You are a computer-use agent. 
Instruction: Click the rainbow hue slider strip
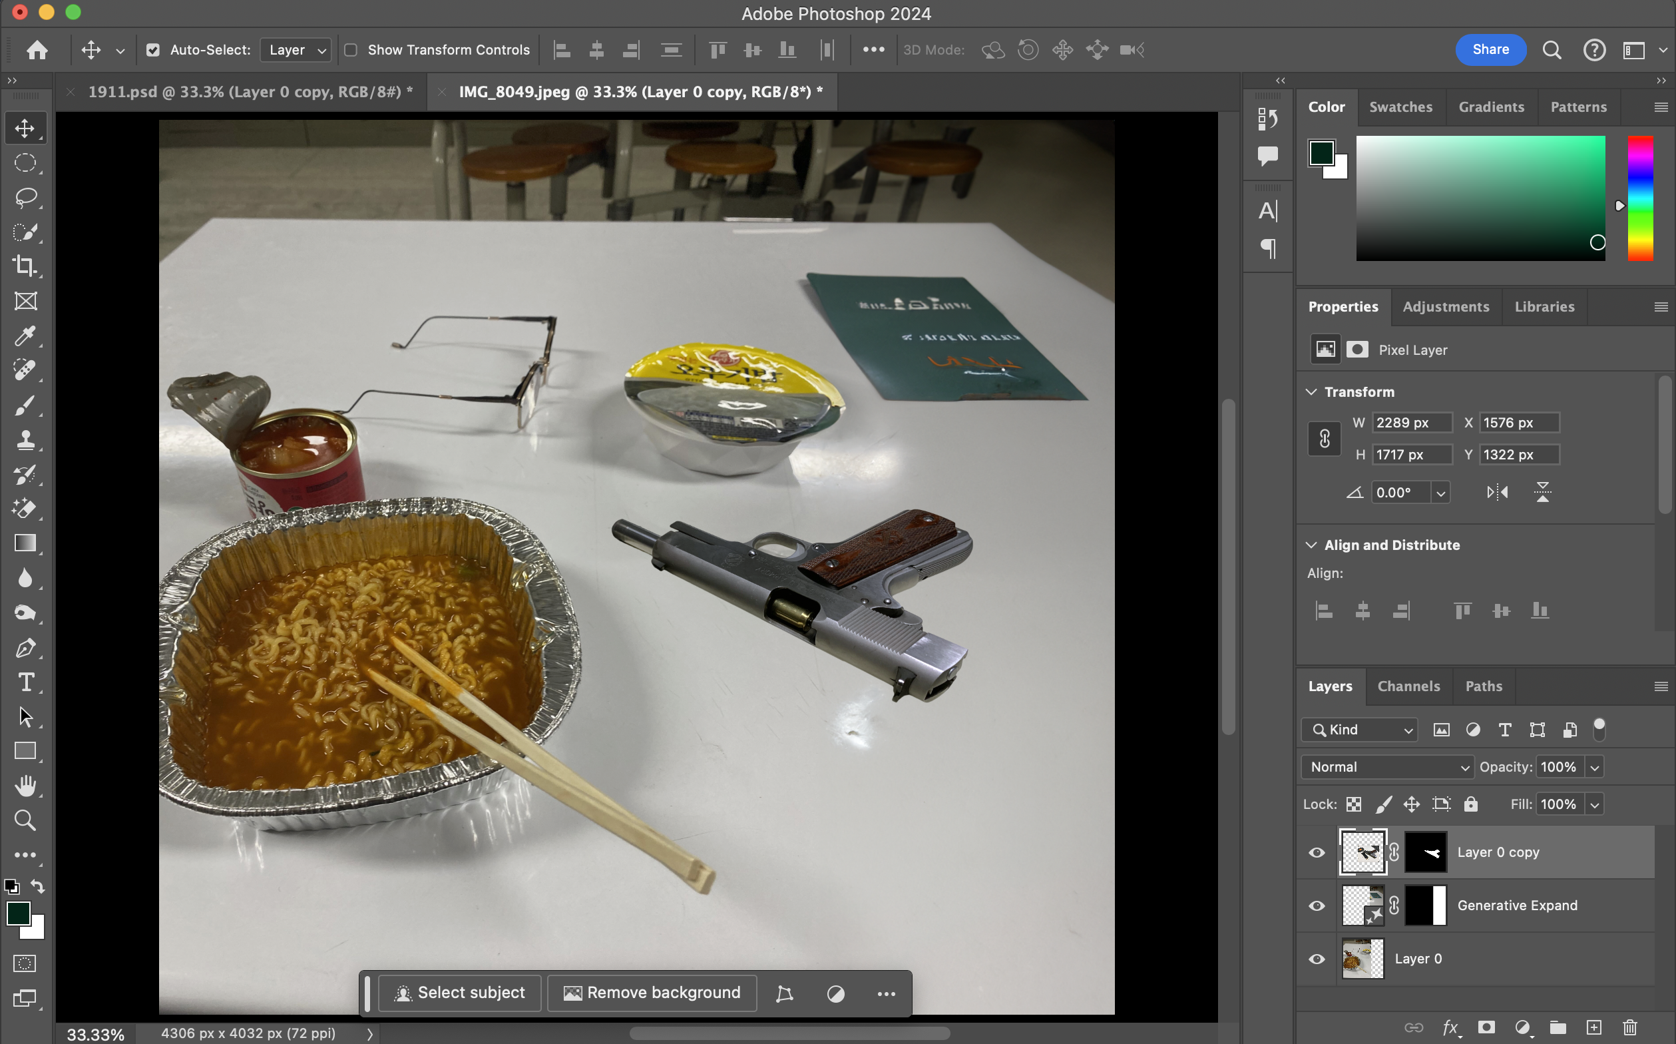coord(1640,198)
